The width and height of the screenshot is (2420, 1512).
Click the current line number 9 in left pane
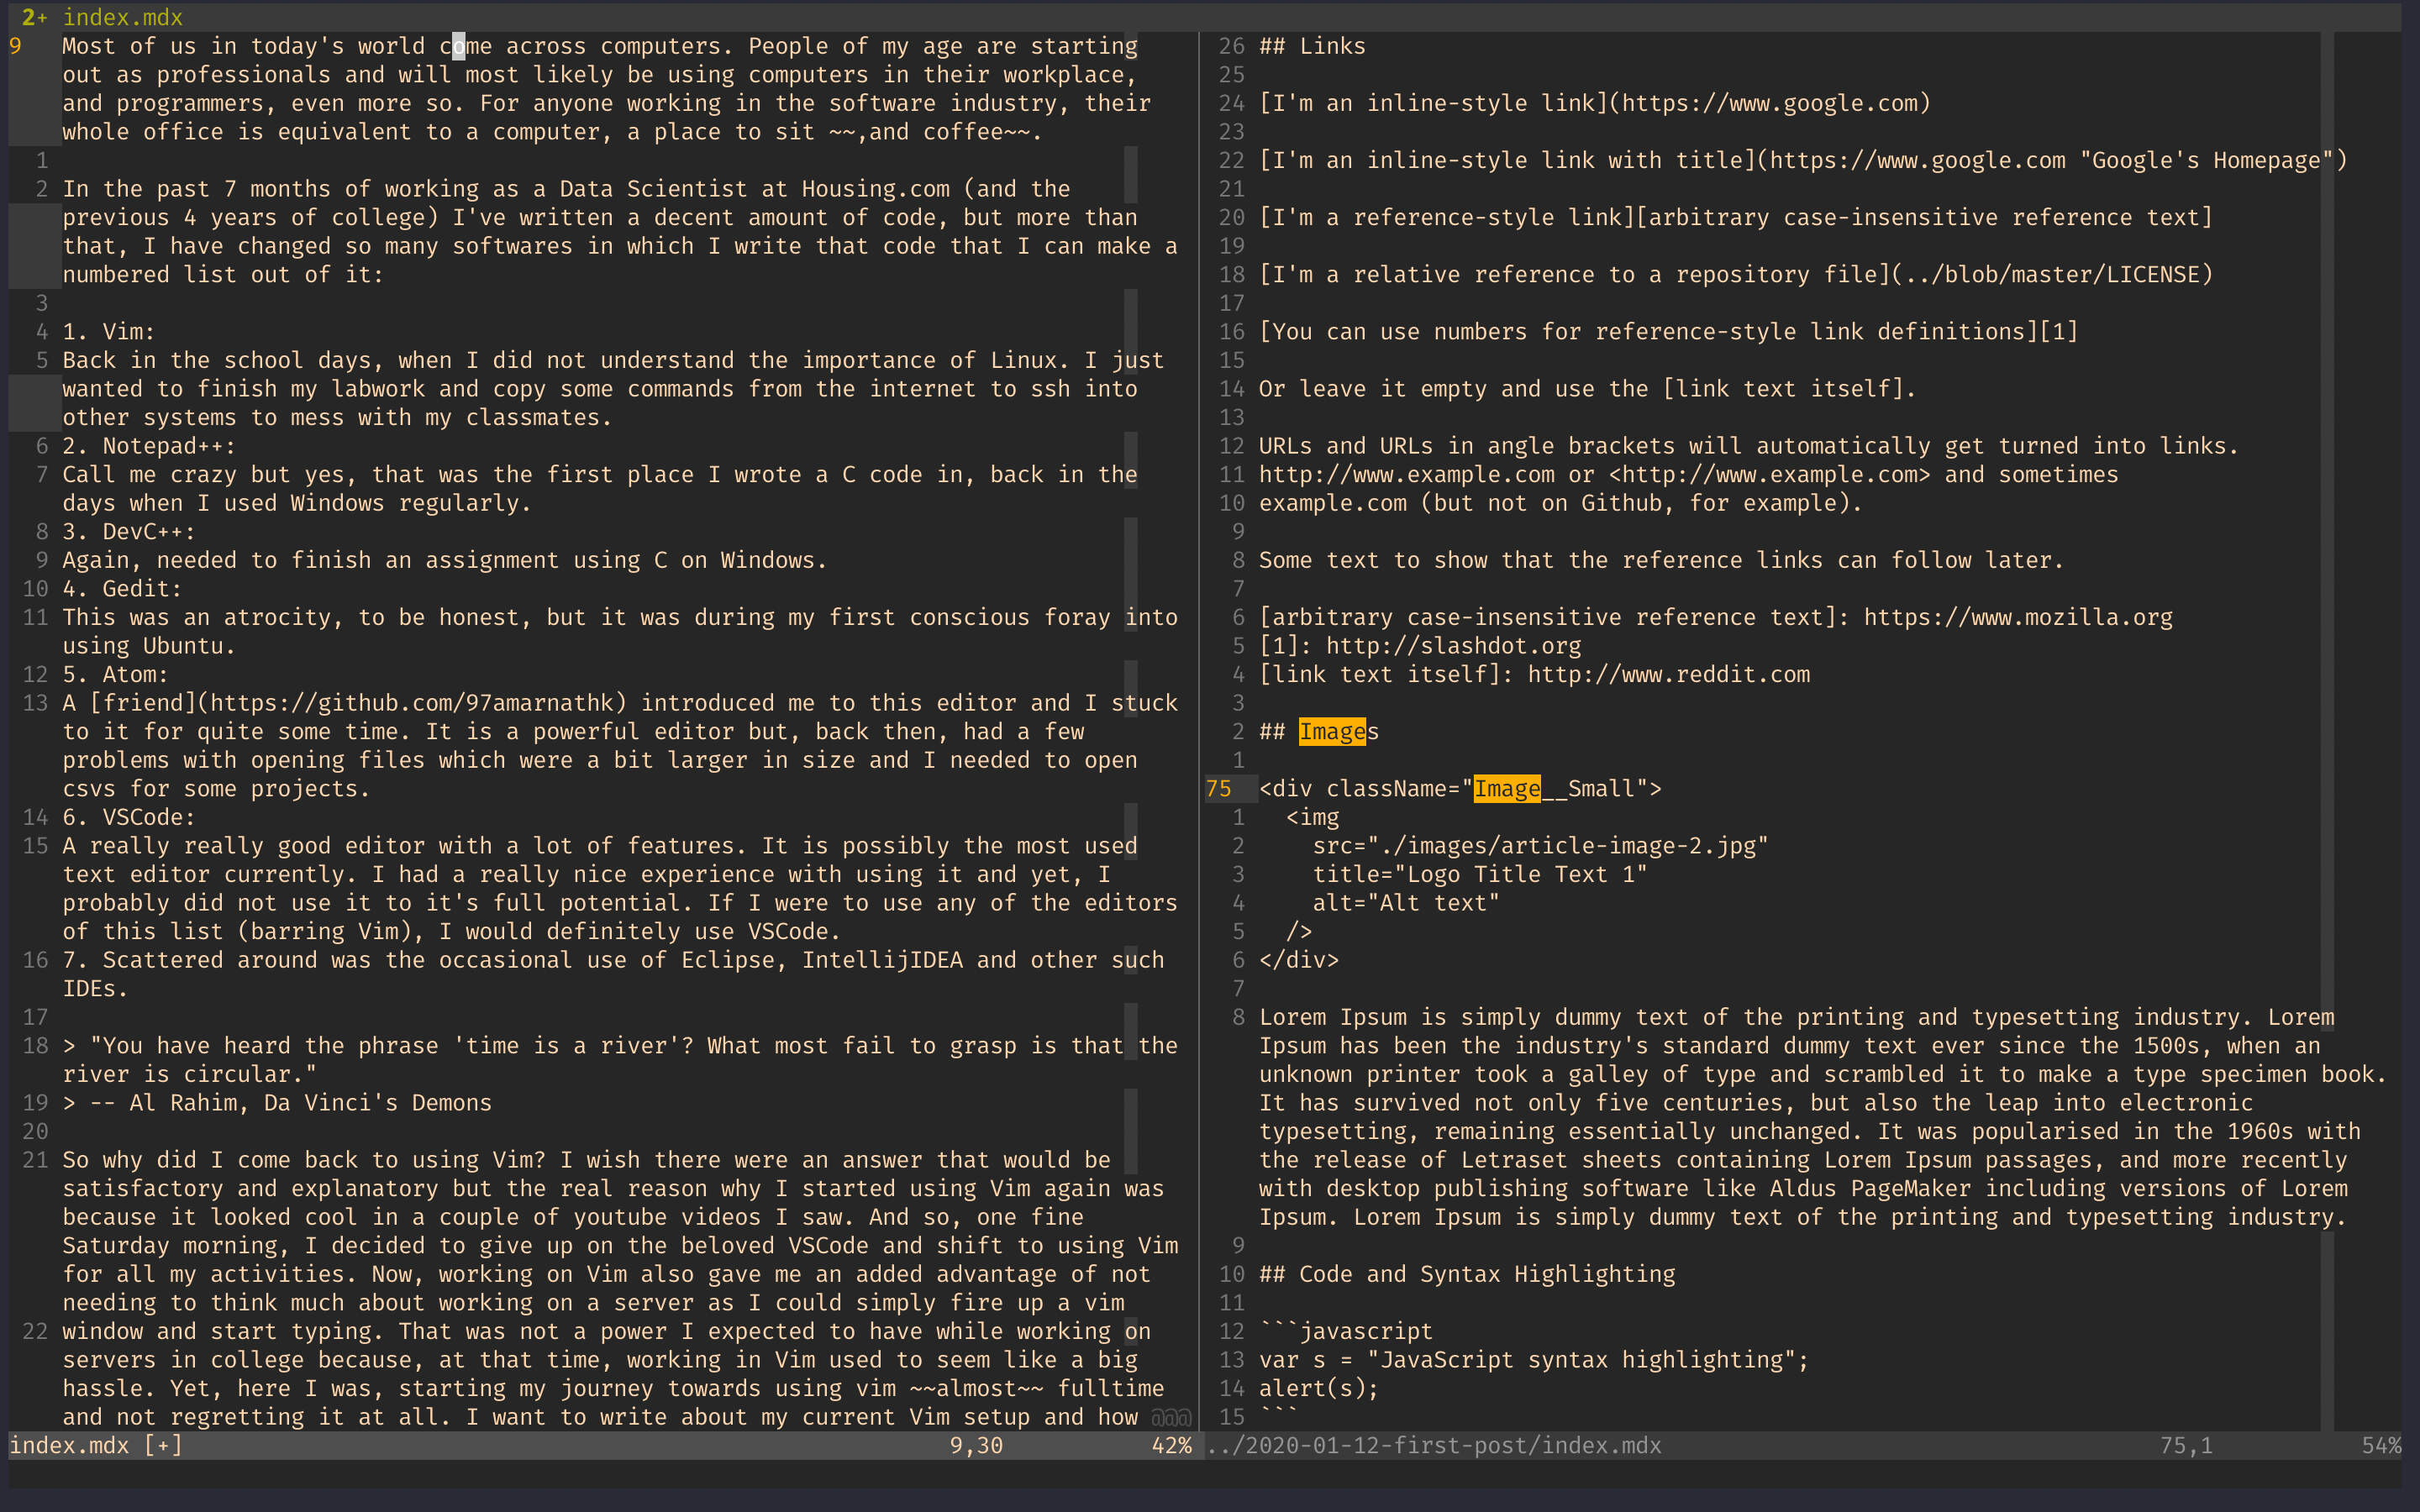click(15, 46)
